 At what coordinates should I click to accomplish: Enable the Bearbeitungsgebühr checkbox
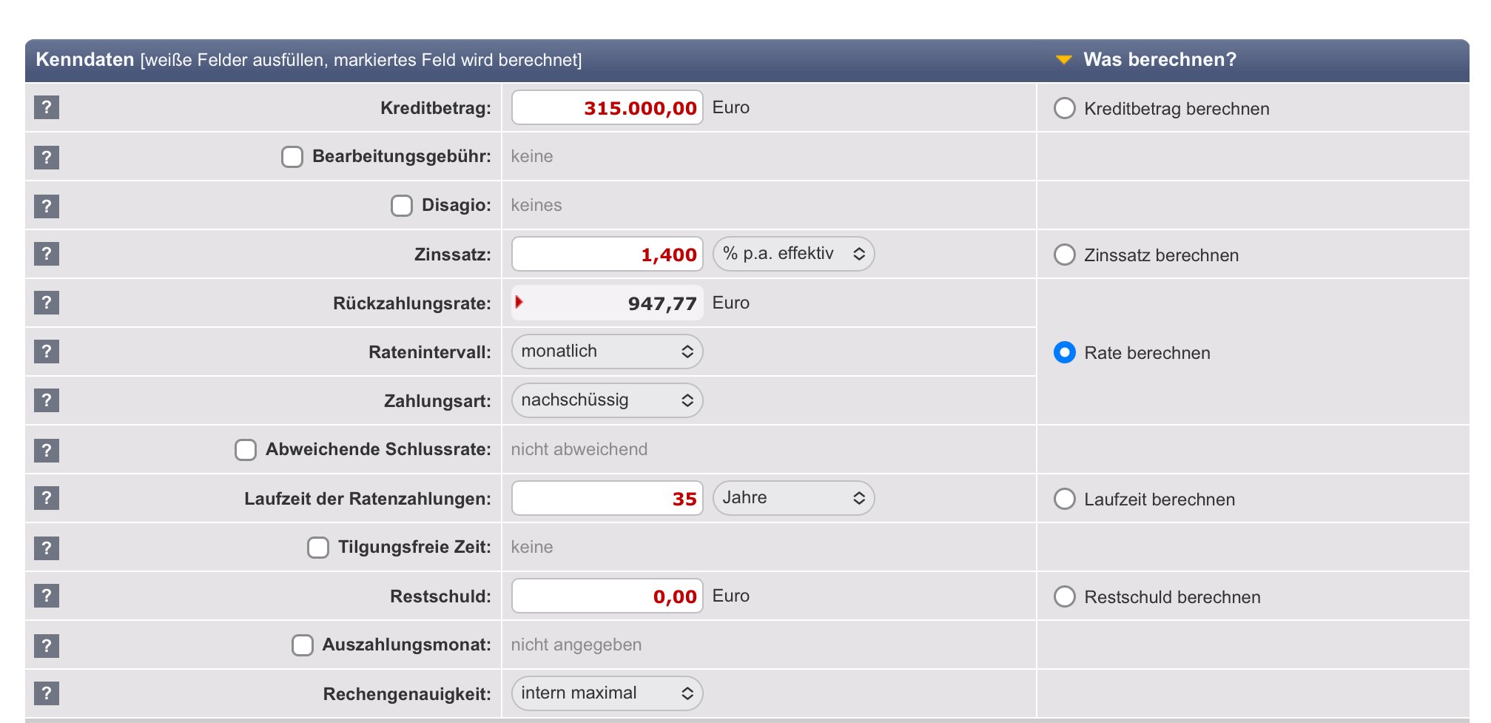[x=292, y=157]
